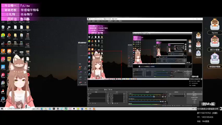Open Task View on taskbar
Viewport: 222px width, 125px height.
[37, 109]
